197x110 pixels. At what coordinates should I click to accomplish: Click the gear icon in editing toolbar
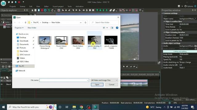pos(140,10)
